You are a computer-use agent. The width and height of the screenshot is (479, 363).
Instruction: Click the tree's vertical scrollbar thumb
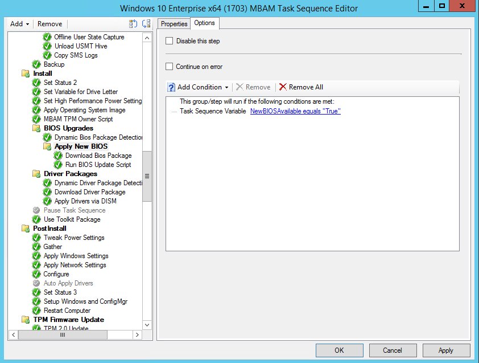[147, 176]
